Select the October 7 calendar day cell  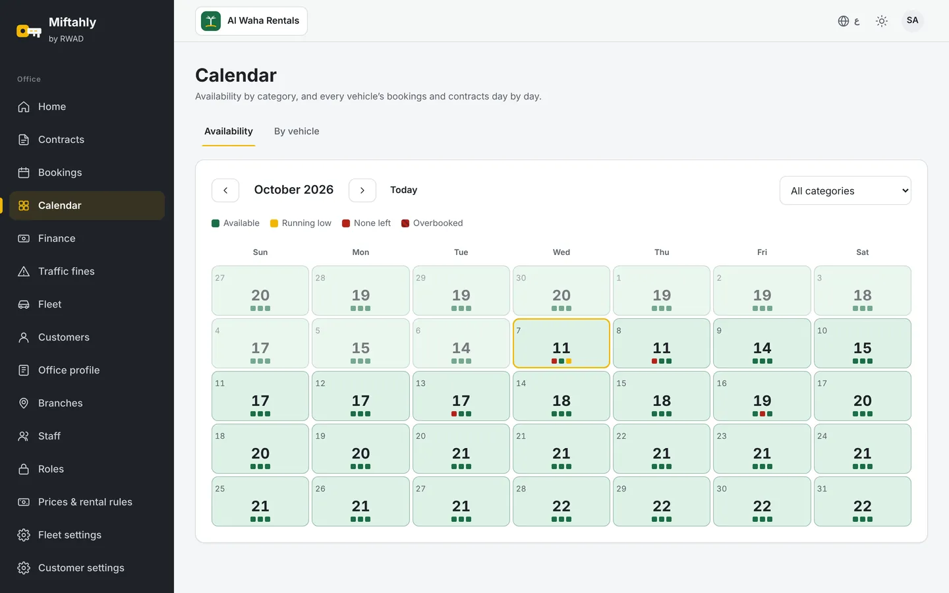point(561,343)
